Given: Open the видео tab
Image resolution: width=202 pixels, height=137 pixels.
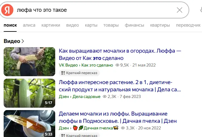Looking at the screenshot, I should tap(72, 25).
